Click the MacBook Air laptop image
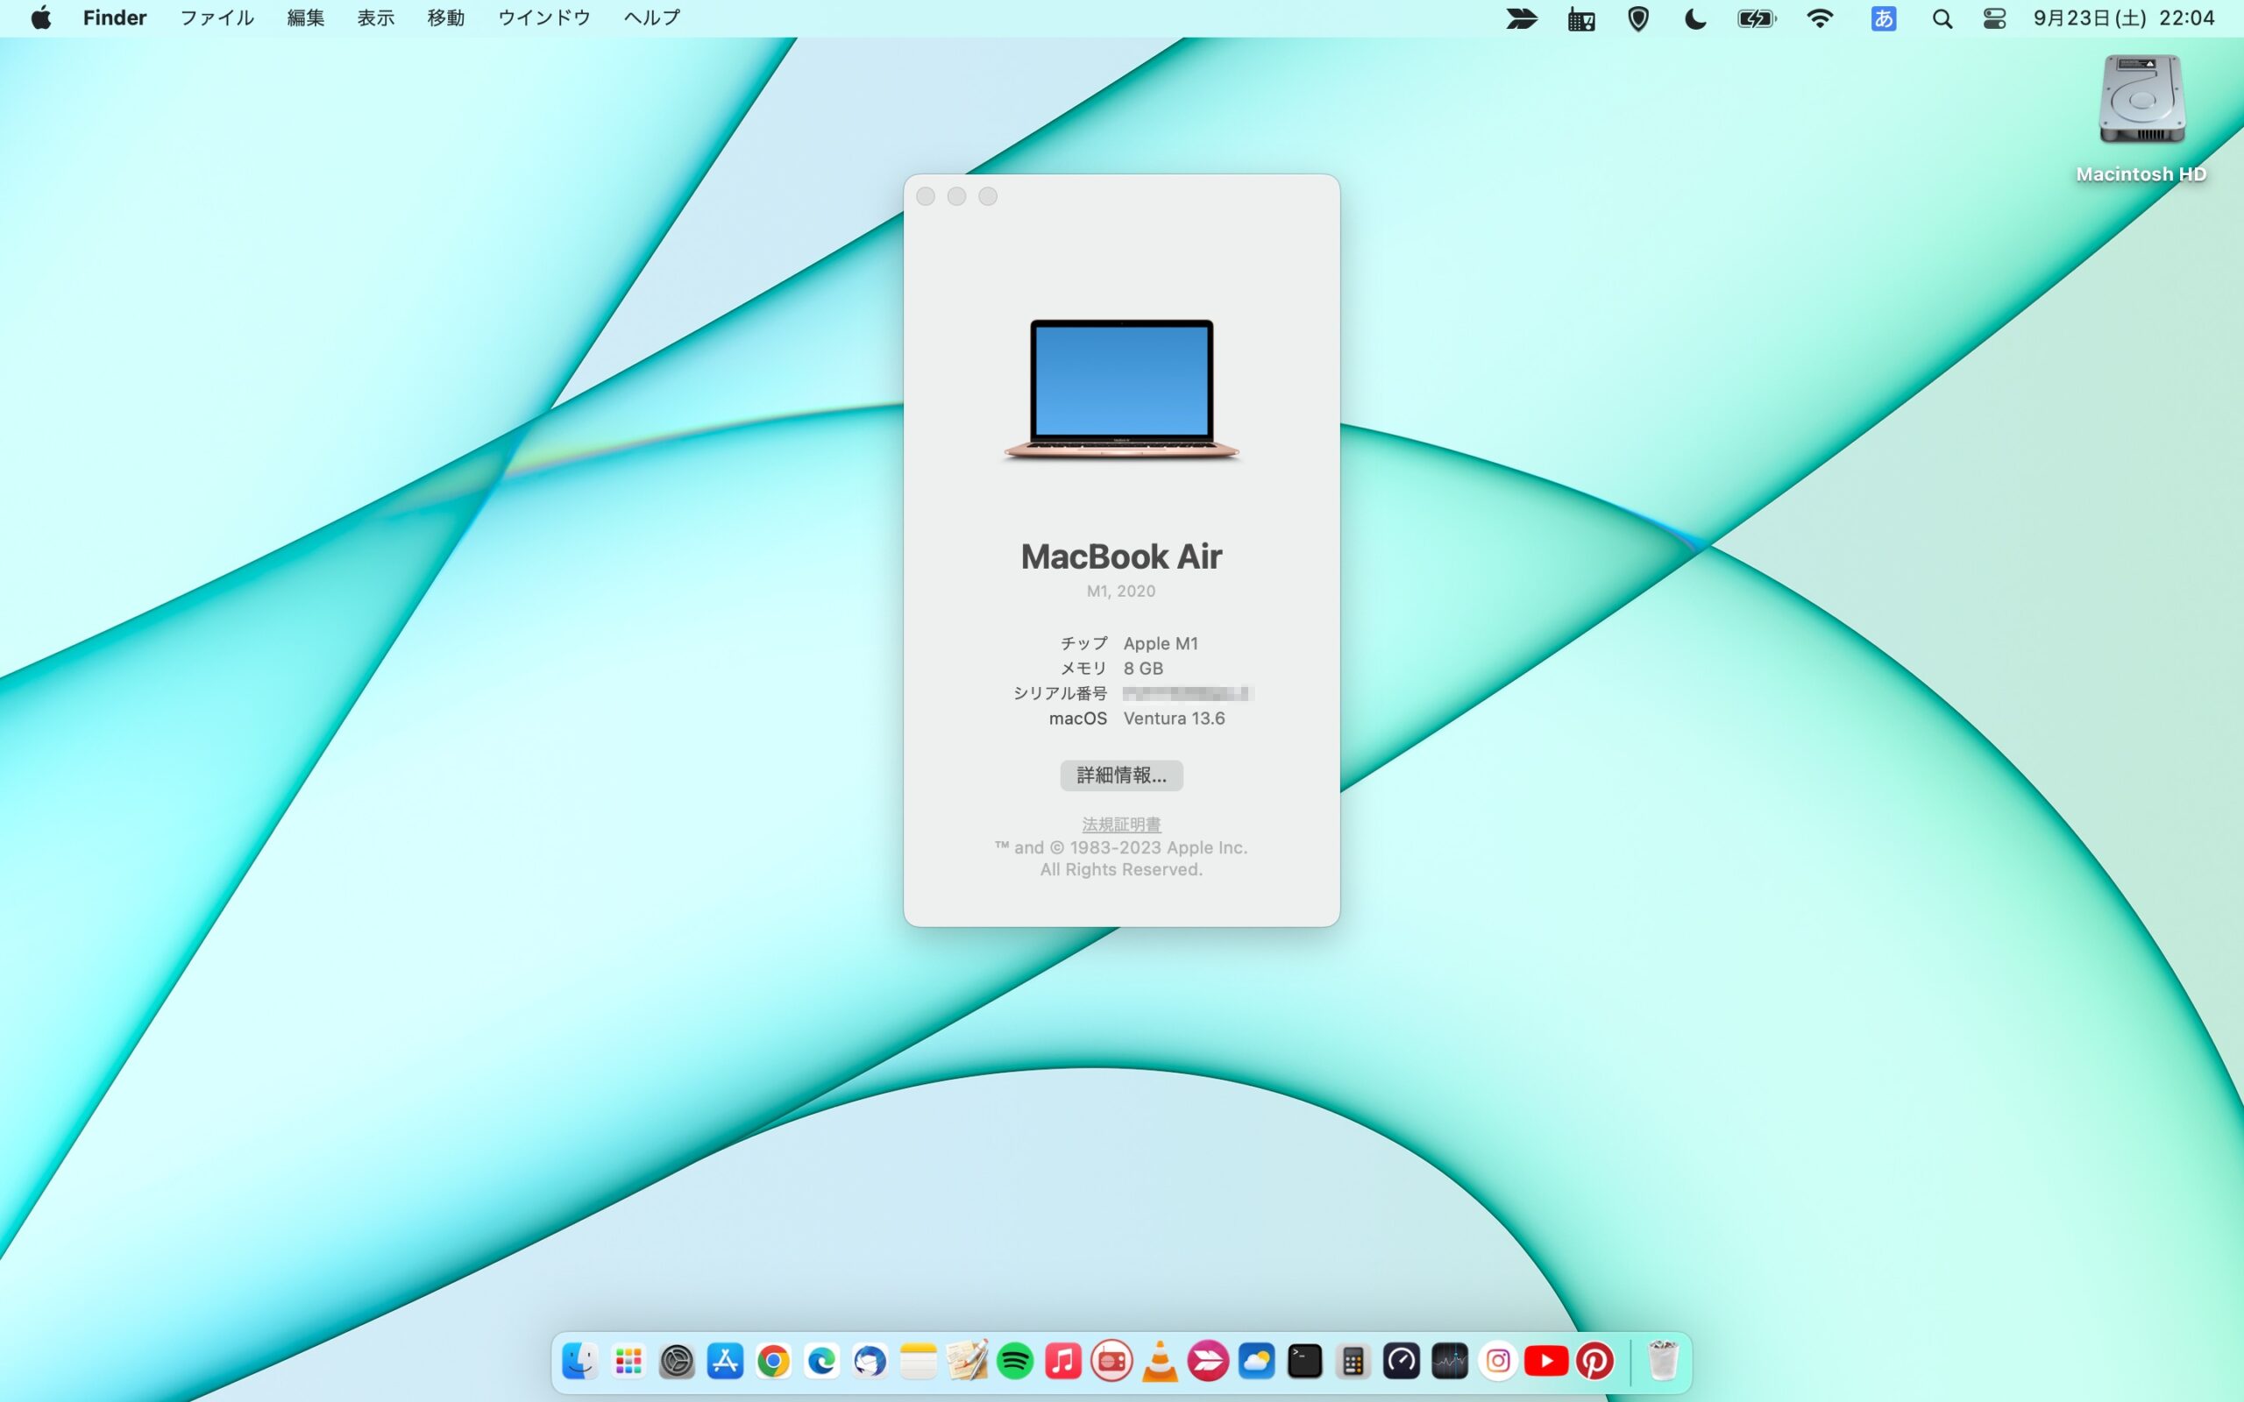Image resolution: width=2244 pixels, height=1402 pixels. [x=1121, y=389]
